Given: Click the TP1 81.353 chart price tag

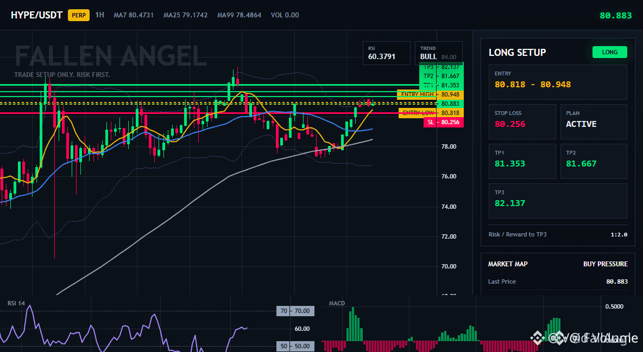Looking at the screenshot, I should (441, 85).
